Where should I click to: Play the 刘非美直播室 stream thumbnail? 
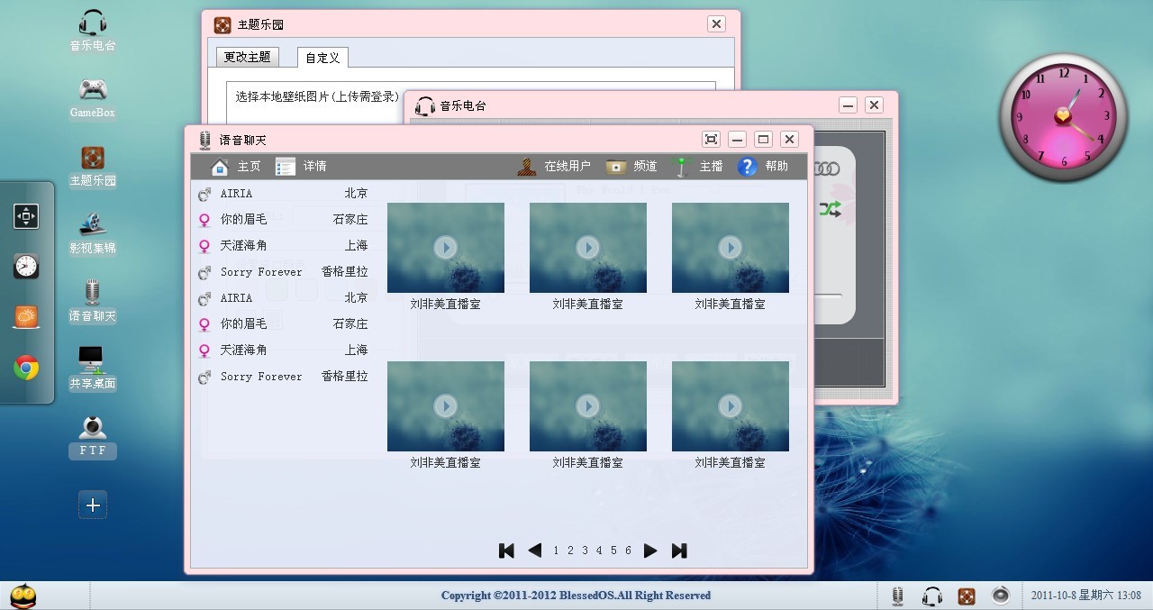tap(445, 247)
